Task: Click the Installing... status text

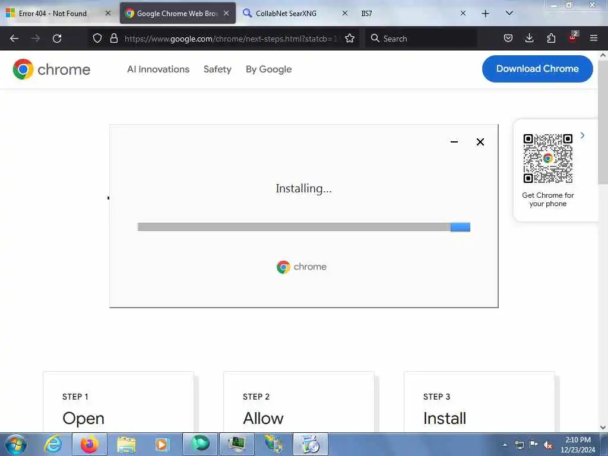Action: tap(303, 188)
